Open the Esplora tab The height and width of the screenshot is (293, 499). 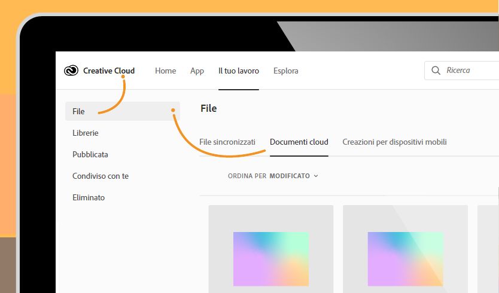pyautogui.click(x=286, y=71)
